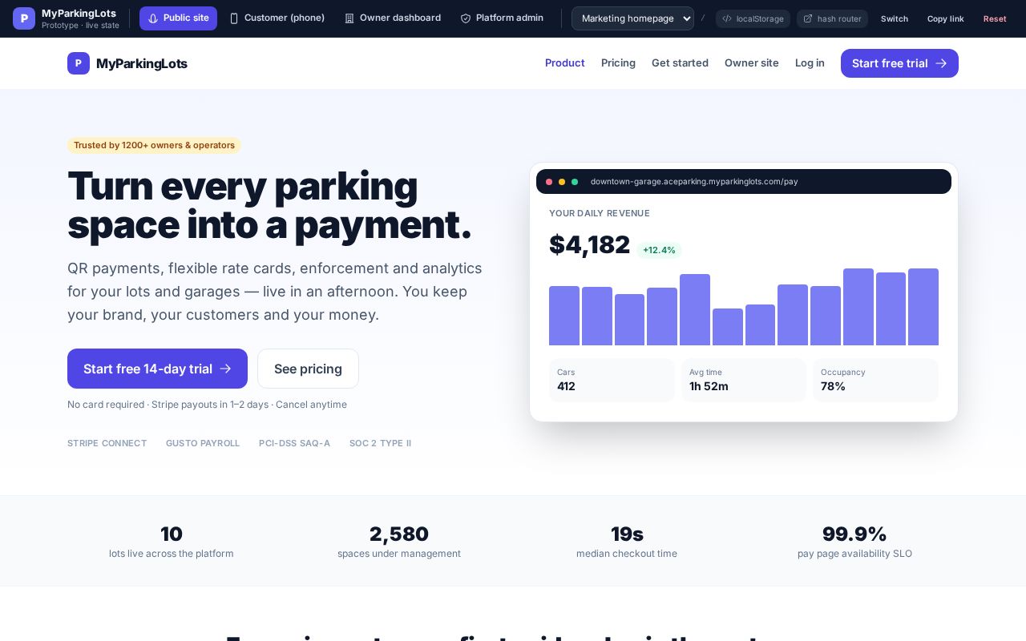The height and width of the screenshot is (641, 1026).
Task: Go to the Platform admin view
Action: (502, 18)
